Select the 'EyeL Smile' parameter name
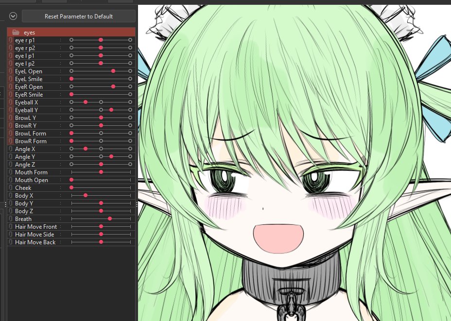 tap(29, 79)
